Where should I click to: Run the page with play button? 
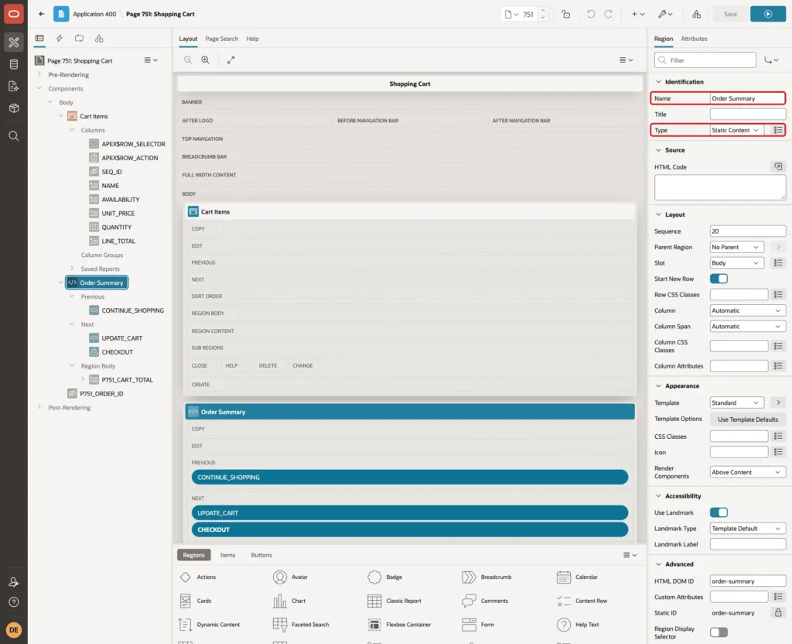768,14
